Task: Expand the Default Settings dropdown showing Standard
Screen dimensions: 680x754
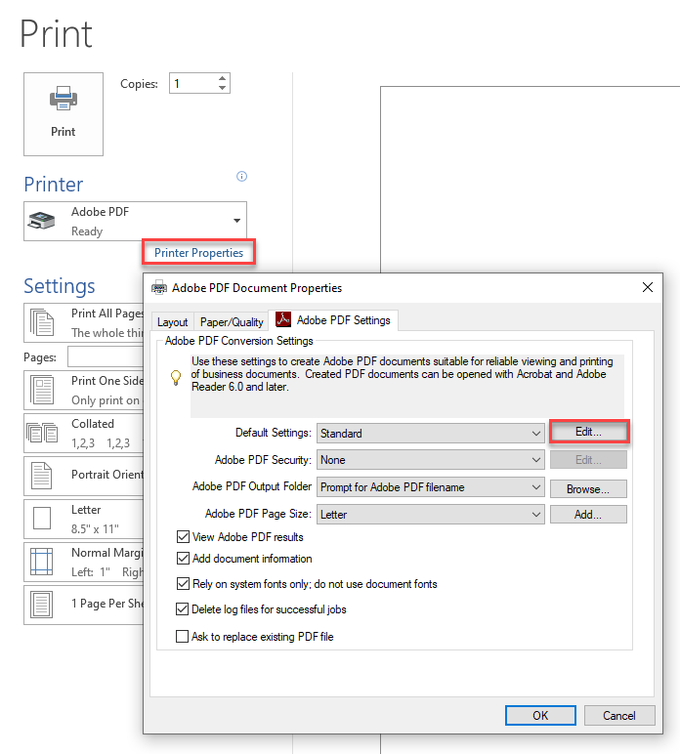Action: point(431,434)
